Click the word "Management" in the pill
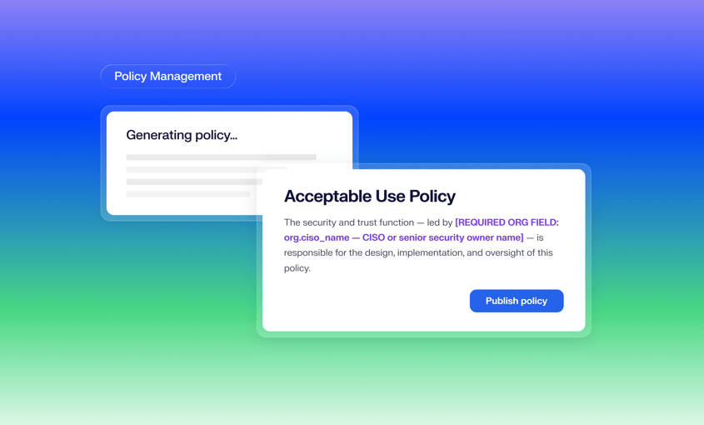Image resolution: width=704 pixels, height=425 pixels. click(x=186, y=77)
